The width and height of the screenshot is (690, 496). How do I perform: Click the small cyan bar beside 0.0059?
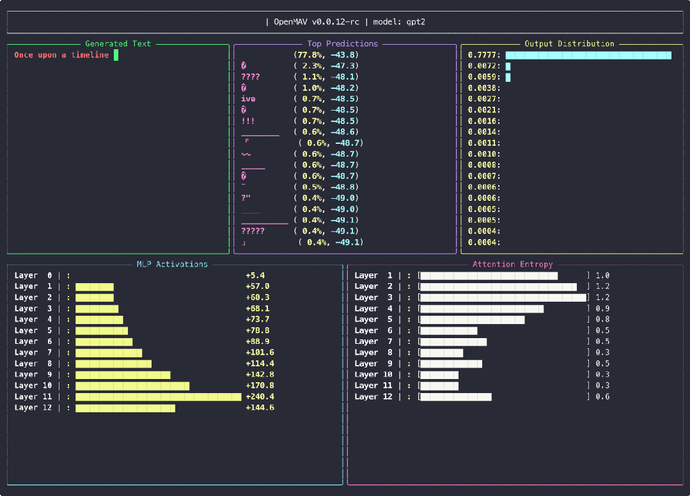(x=508, y=77)
